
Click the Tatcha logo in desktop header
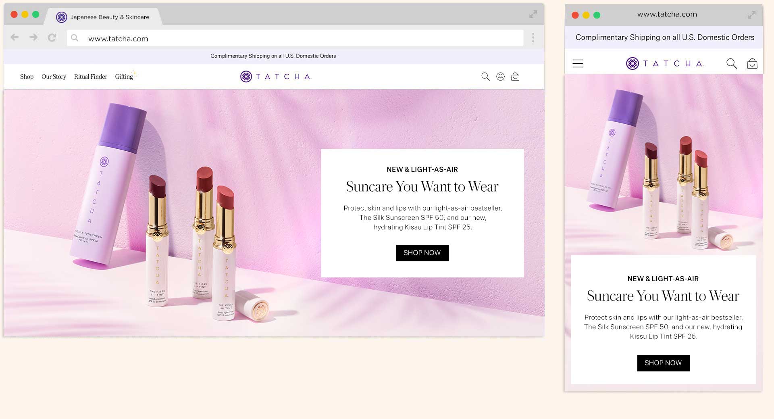coord(276,77)
